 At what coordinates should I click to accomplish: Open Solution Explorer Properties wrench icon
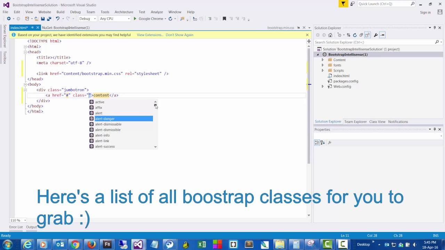click(x=376, y=35)
